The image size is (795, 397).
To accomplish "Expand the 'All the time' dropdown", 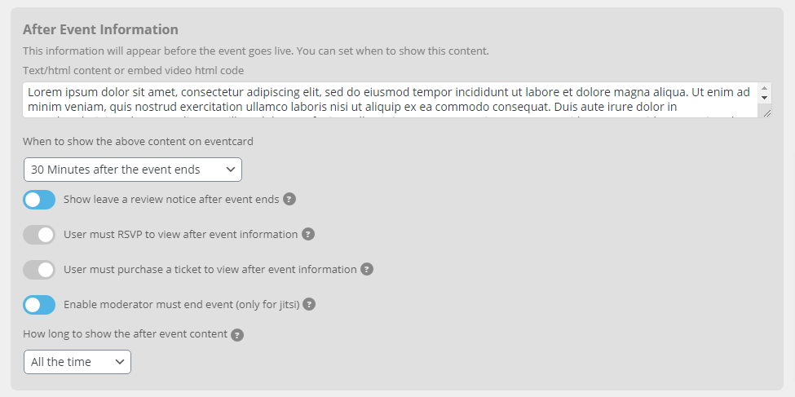I will coord(77,362).
